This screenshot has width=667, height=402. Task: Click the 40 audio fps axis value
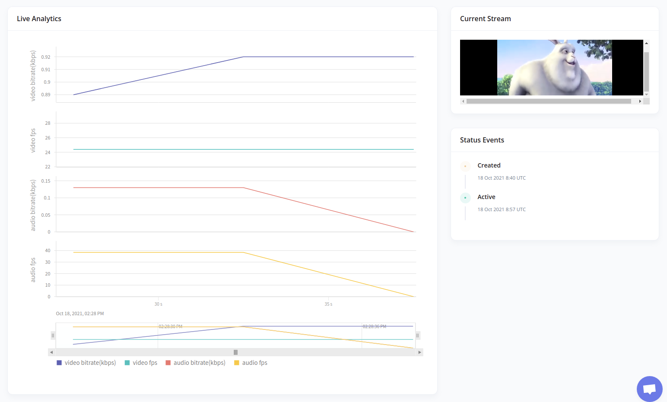48,250
